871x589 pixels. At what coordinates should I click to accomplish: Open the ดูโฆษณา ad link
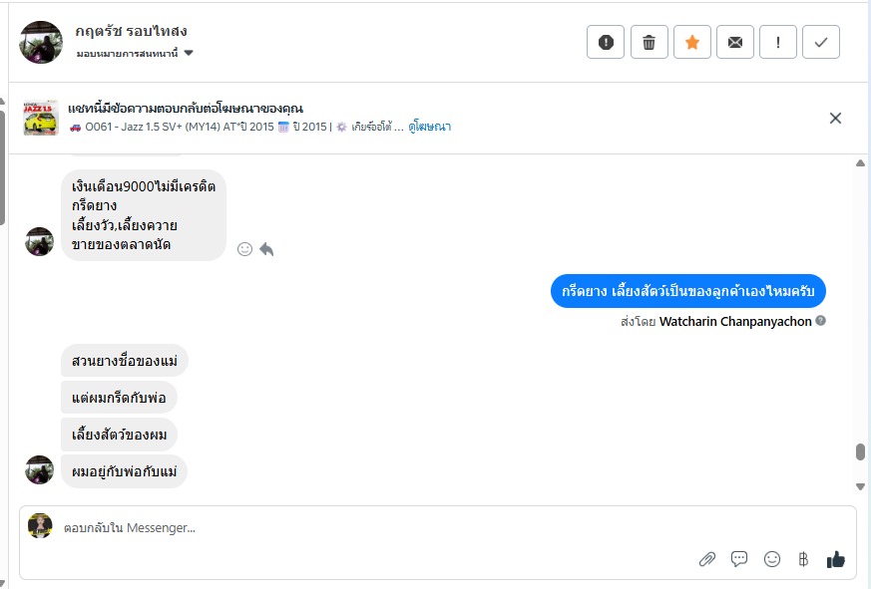click(429, 128)
